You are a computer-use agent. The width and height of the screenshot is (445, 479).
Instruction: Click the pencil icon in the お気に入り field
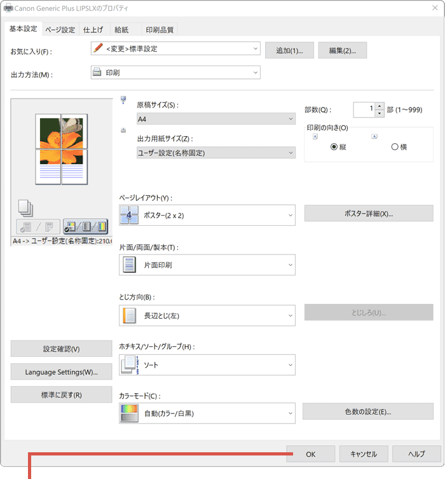coord(98,48)
